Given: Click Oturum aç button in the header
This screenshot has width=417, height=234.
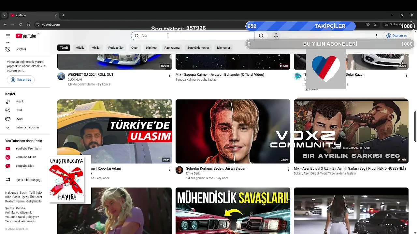Looking at the screenshot, I should point(396,36).
